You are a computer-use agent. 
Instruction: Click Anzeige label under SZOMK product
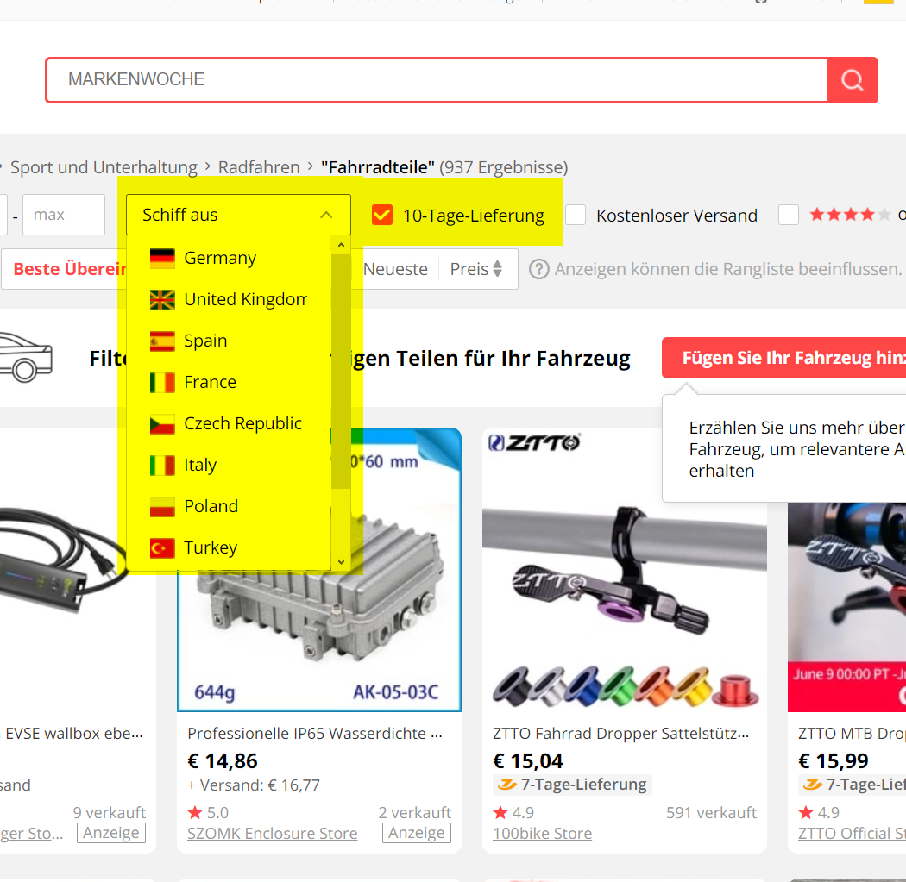tap(417, 833)
